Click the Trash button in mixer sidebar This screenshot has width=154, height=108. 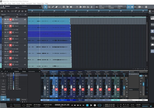point(3,92)
